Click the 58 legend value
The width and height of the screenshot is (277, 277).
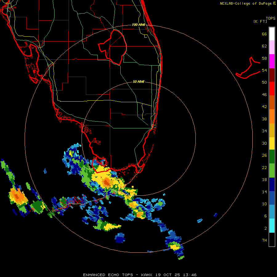(x=264, y=58)
